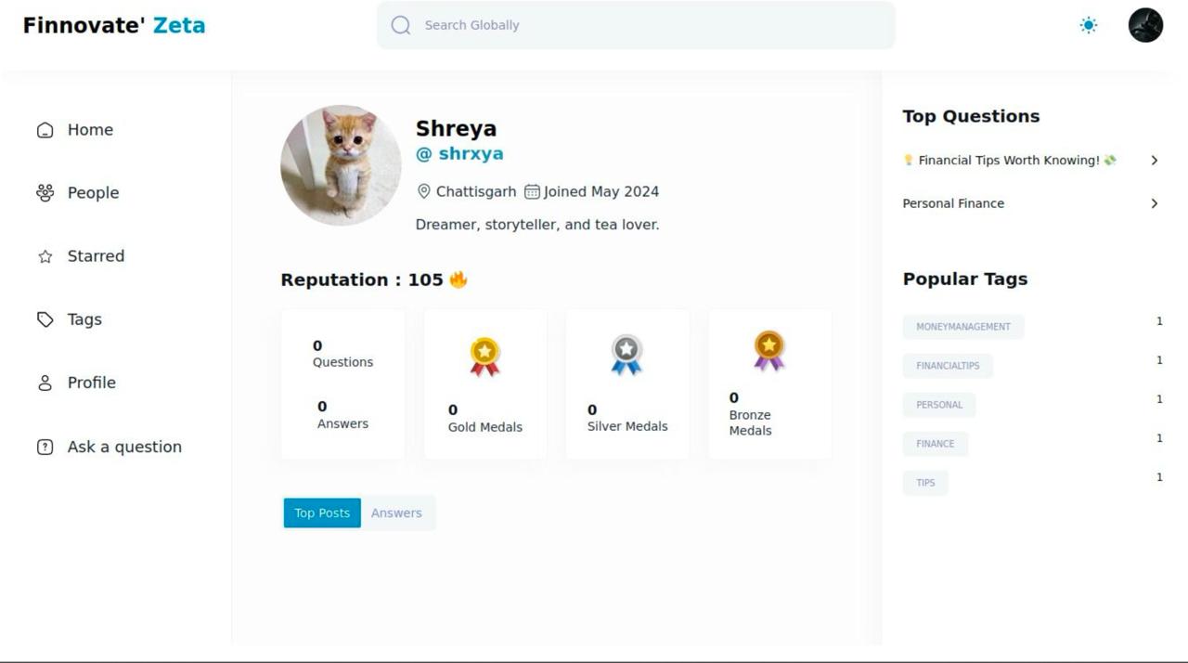Click the Profile person icon
Image resolution: width=1188 pixels, height=663 pixels.
pos(45,383)
